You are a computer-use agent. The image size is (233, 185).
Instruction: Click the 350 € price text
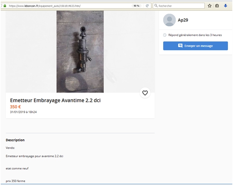15,107
